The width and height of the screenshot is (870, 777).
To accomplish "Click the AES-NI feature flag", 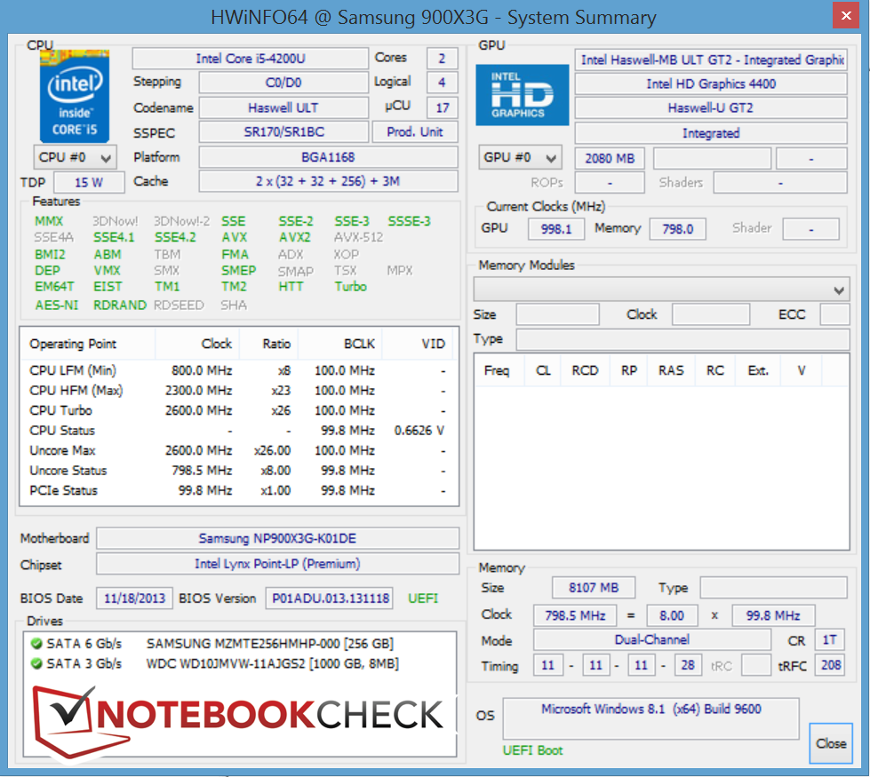I will [57, 305].
